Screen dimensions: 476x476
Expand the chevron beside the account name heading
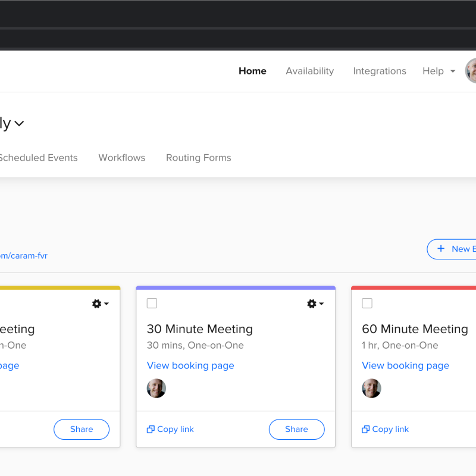point(20,124)
